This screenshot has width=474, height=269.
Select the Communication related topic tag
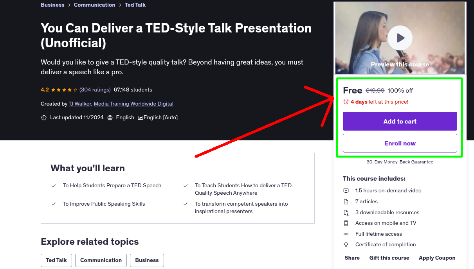[101, 260]
